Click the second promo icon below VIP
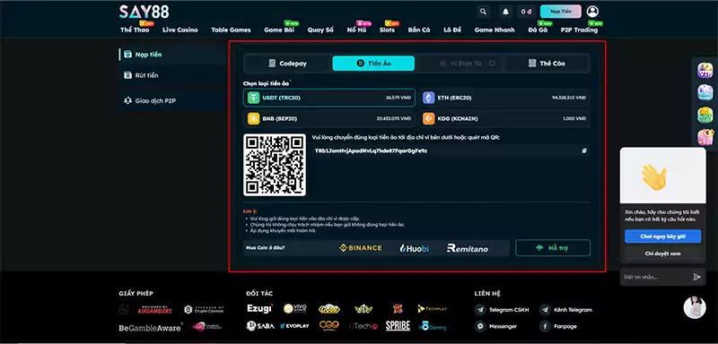 pos(705,92)
